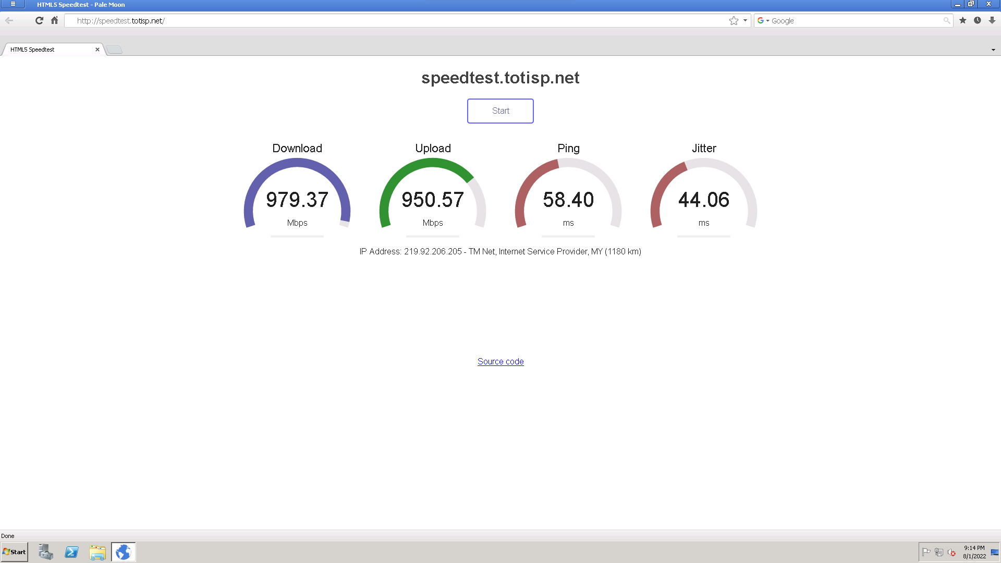
Task: Click the Ping label
Action: [568, 148]
